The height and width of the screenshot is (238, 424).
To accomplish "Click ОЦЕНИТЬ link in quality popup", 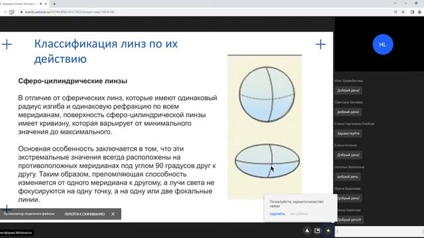I will point(277,214).
